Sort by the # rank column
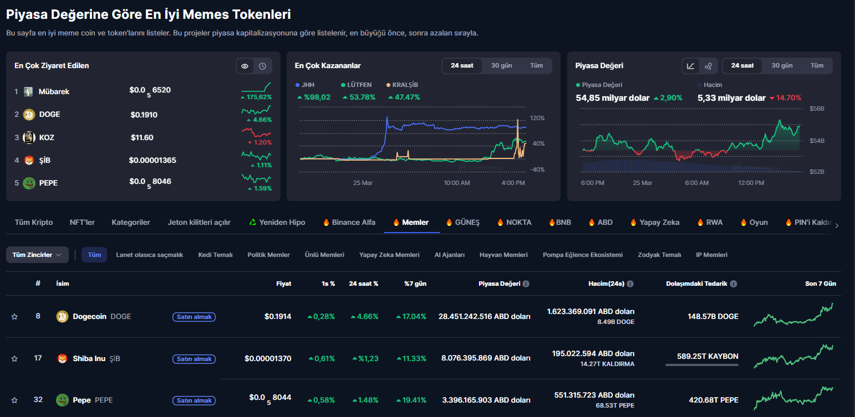This screenshot has width=855, height=417. (38, 284)
